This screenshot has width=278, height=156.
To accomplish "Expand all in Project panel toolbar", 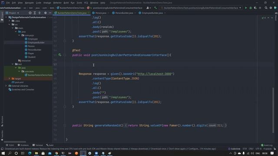I will tap(35, 13).
